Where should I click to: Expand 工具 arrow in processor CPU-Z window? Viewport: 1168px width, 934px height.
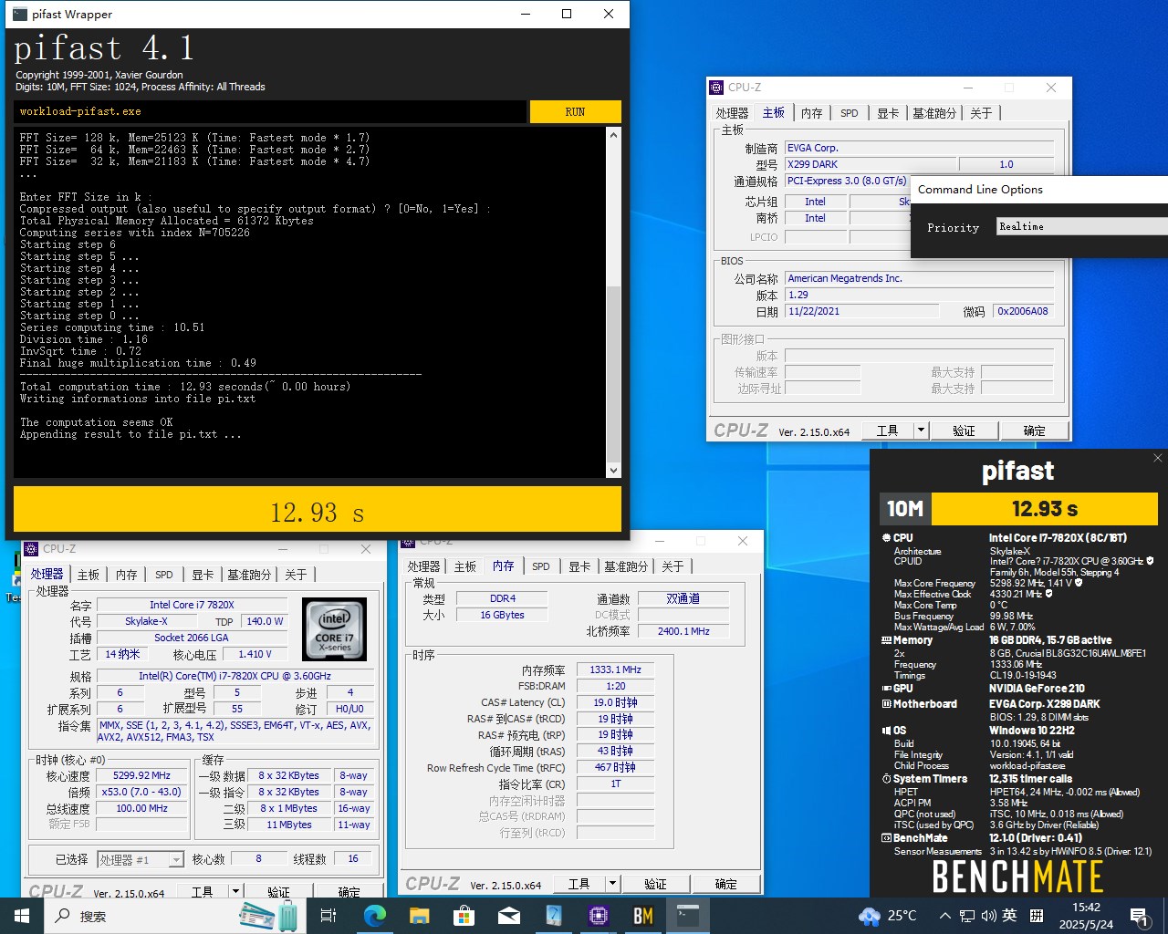click(x=236, y=892)
